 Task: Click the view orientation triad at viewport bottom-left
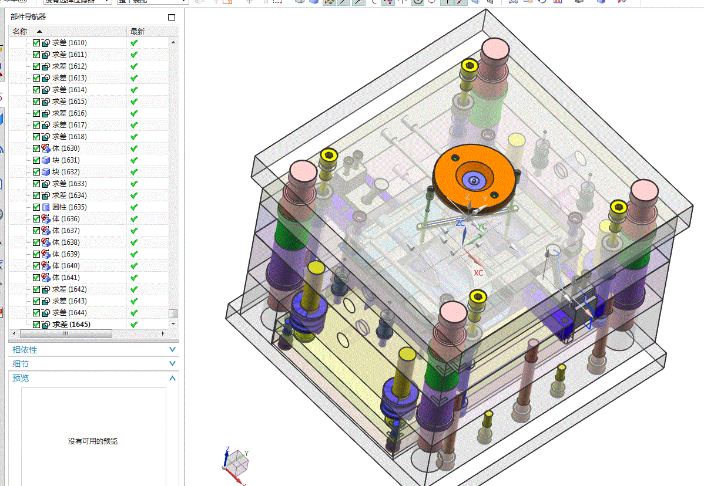[x=235, y=464]
